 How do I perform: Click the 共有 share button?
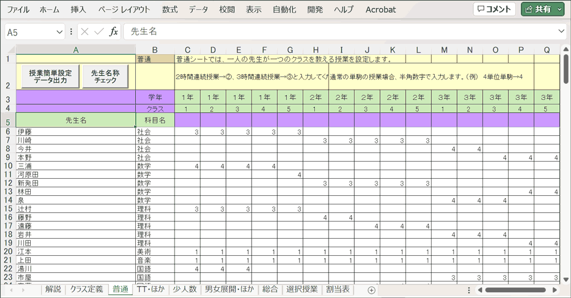pyautogui.click(x=538, y=9)
